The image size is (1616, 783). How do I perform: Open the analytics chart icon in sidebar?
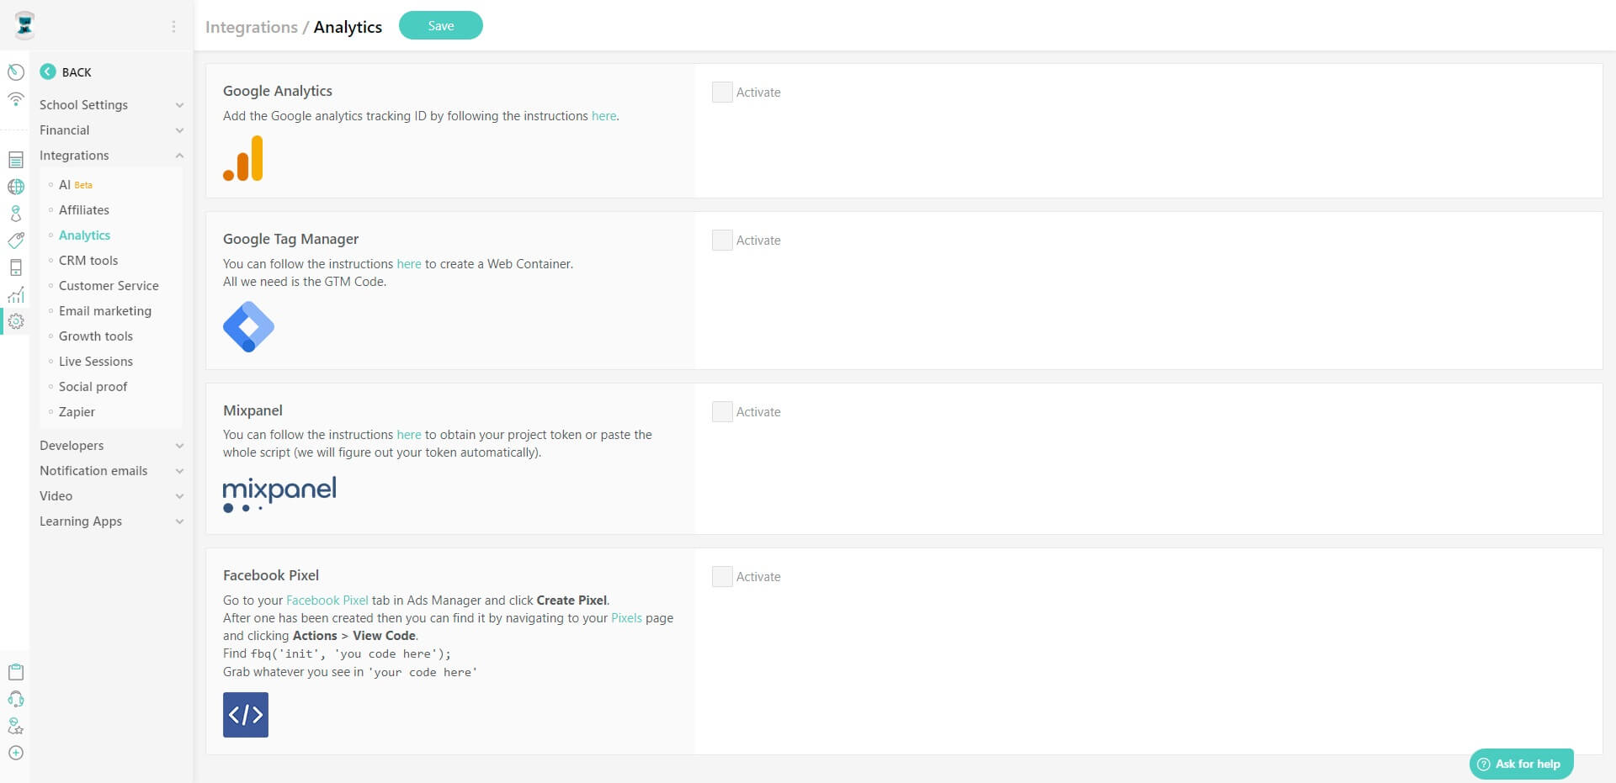coord(15,294)
